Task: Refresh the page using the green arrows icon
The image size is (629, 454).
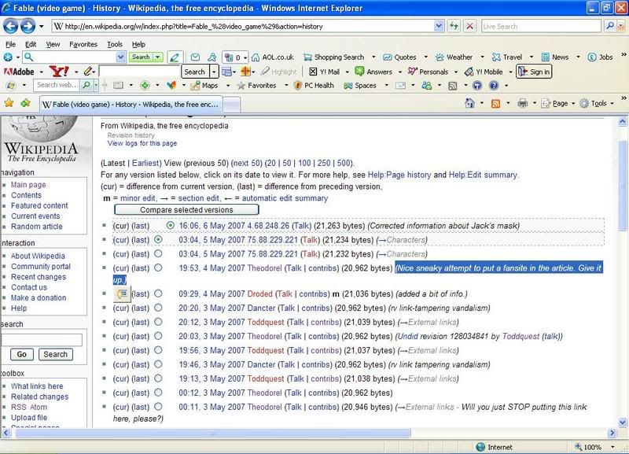Action: (454, 27)
